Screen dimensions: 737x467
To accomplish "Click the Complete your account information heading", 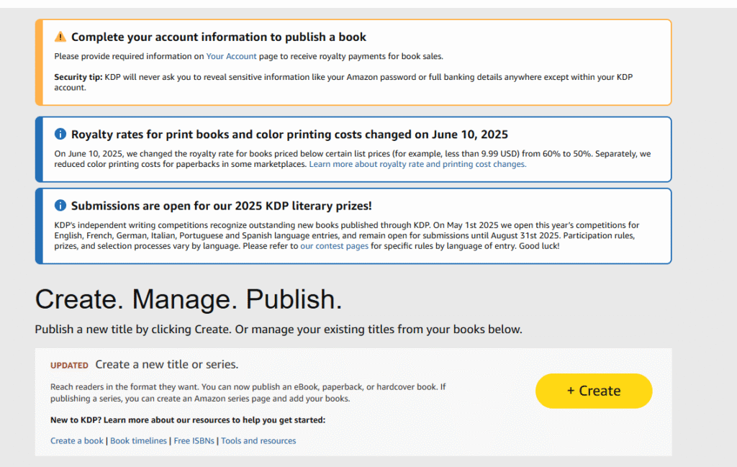I will coord(219,37).
